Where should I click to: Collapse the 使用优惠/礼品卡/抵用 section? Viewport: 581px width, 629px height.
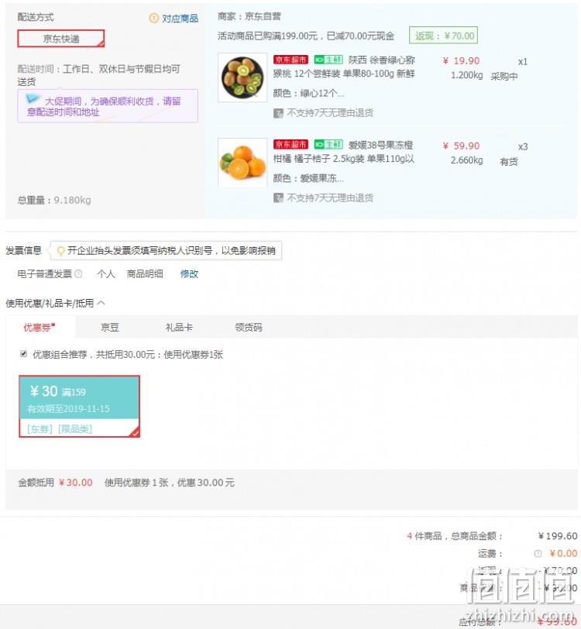tap(101, 303)
